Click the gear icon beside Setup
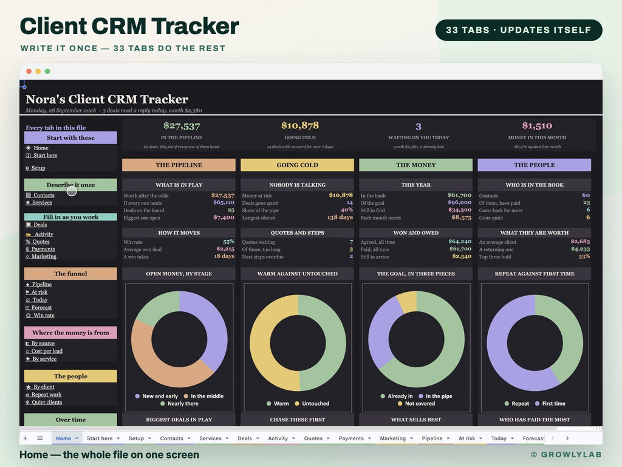 pyautogui.click(x=27, y=168)
